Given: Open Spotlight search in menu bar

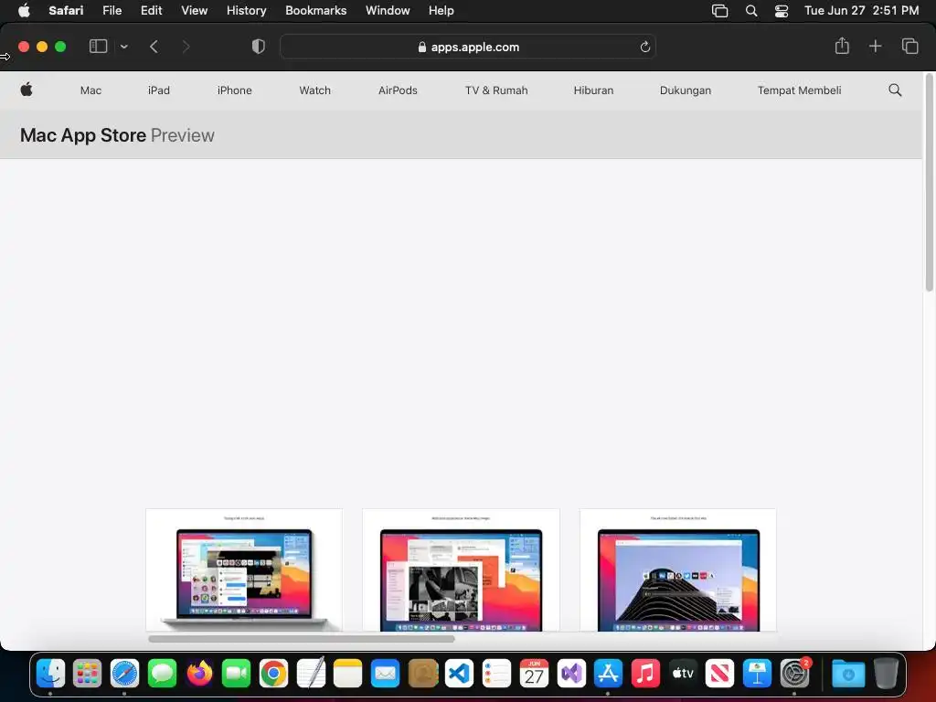Looking at the screenshot, I should (x=751, y=11).
